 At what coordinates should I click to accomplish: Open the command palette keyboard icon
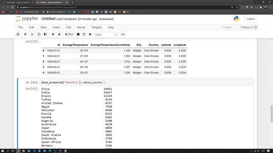click(x=123, y=34)
